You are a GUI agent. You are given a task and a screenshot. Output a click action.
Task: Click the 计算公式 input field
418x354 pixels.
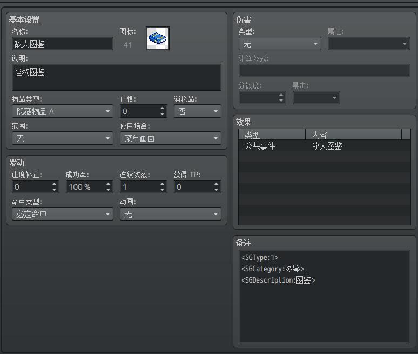[x=325, y=70]
